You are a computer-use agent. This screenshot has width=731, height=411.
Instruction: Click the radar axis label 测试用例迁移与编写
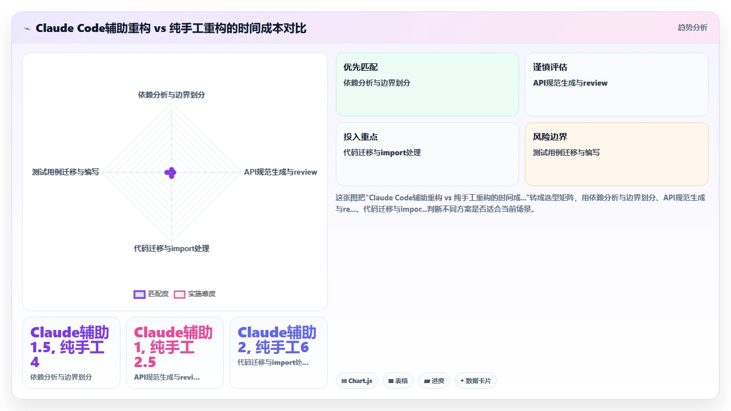coord(66,172)
